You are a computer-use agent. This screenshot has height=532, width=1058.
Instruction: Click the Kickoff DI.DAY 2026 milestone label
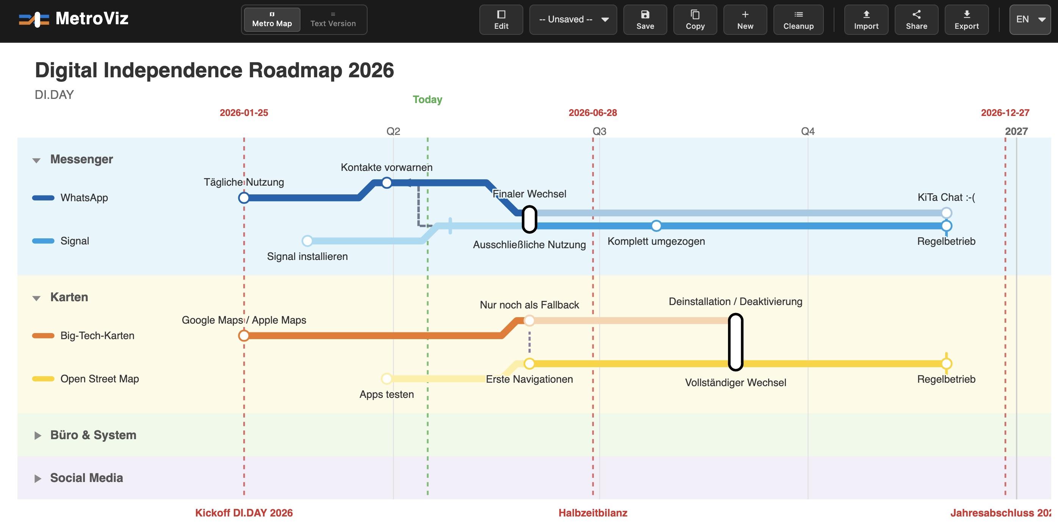pyautogui.click(x=244, y=513)
